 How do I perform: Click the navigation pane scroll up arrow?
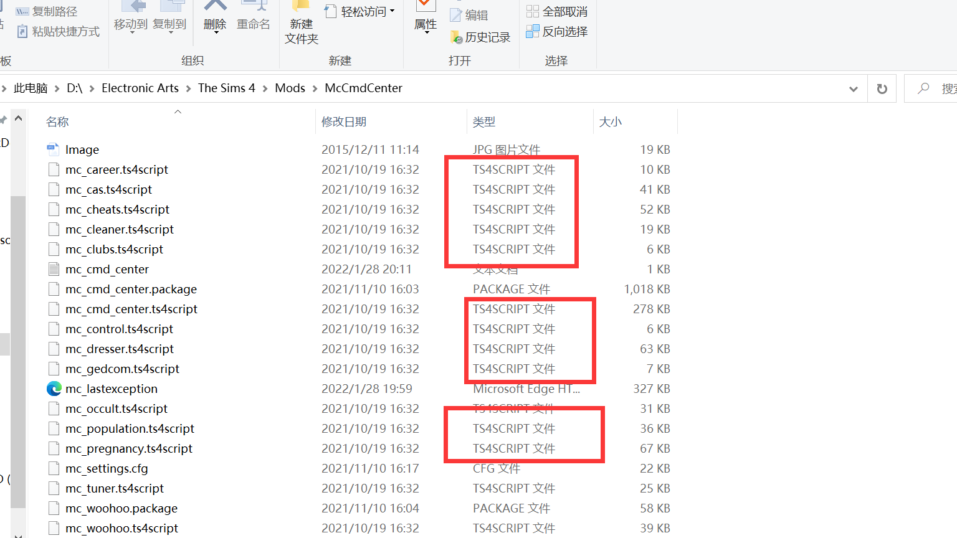(18, 118)
